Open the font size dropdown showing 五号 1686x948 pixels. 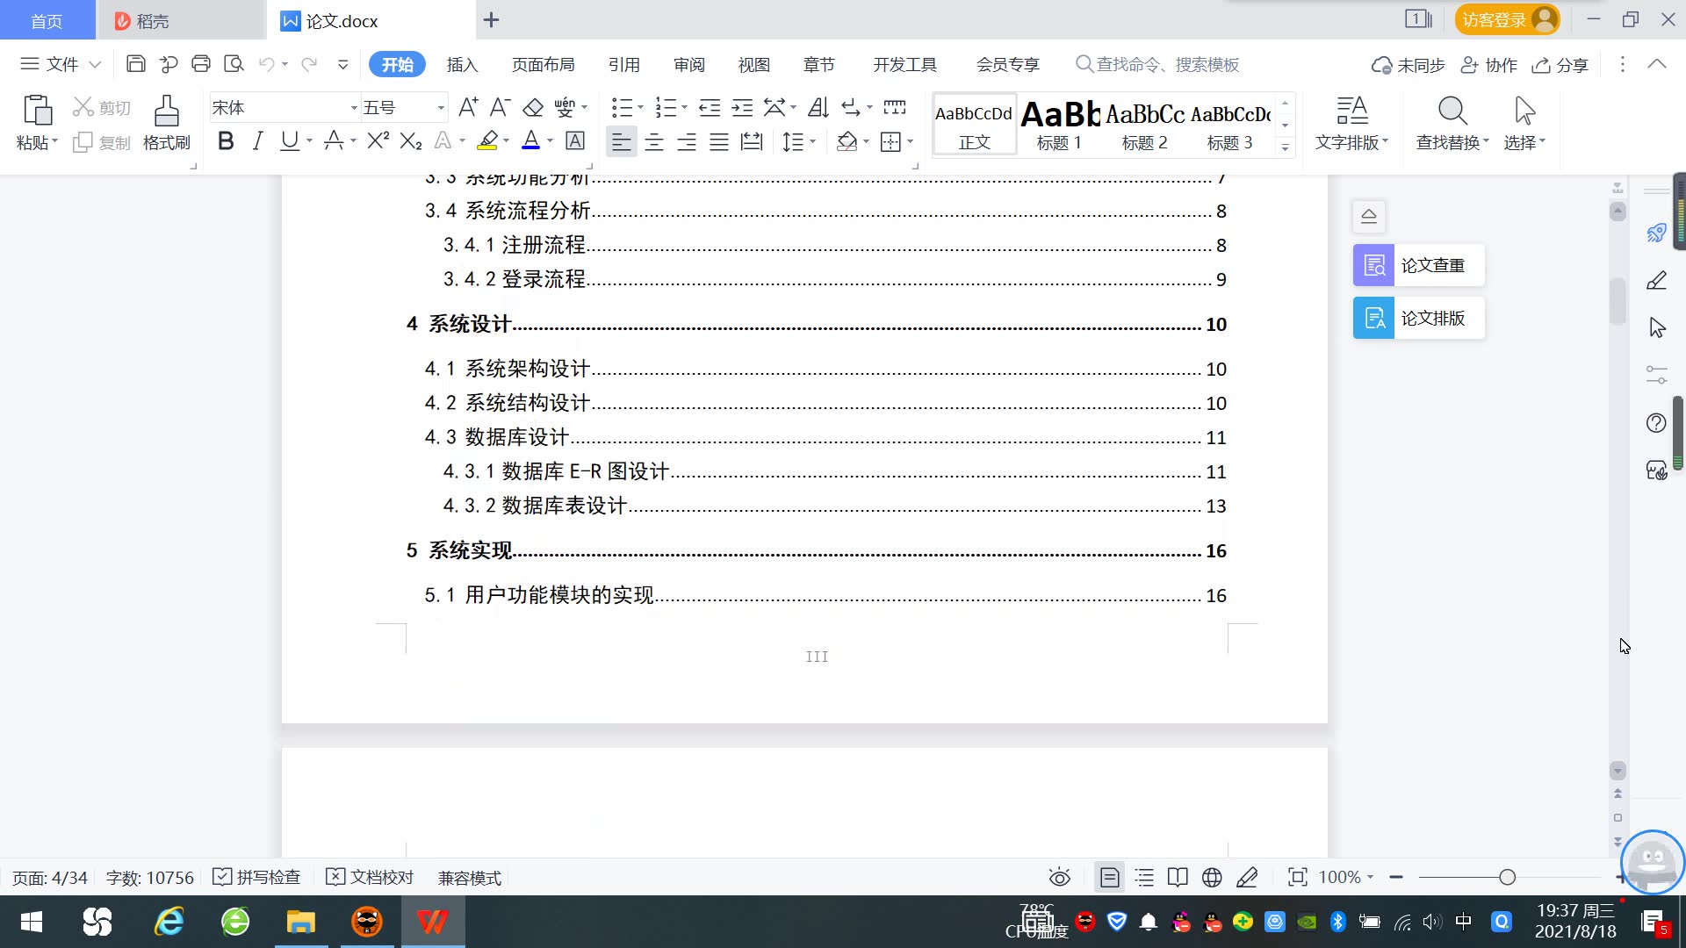[x=441, y=108]
